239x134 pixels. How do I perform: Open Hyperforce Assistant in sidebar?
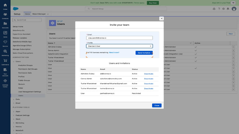click(x=21, y=34)
